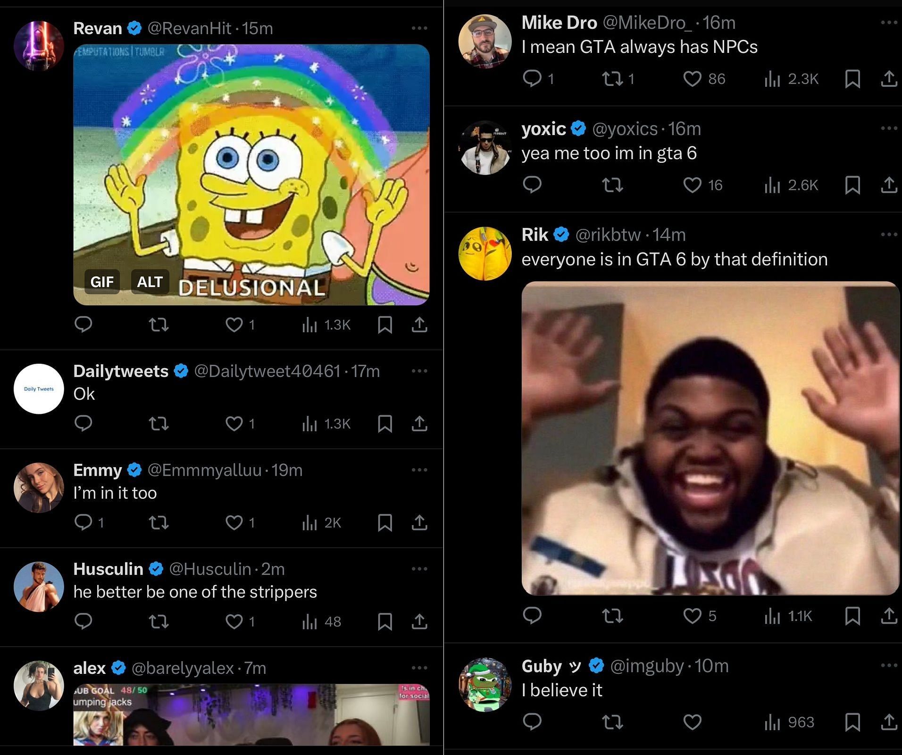Repost Husculin's strippers tweet
902x755 pixels.
click(x=159, y=621)
